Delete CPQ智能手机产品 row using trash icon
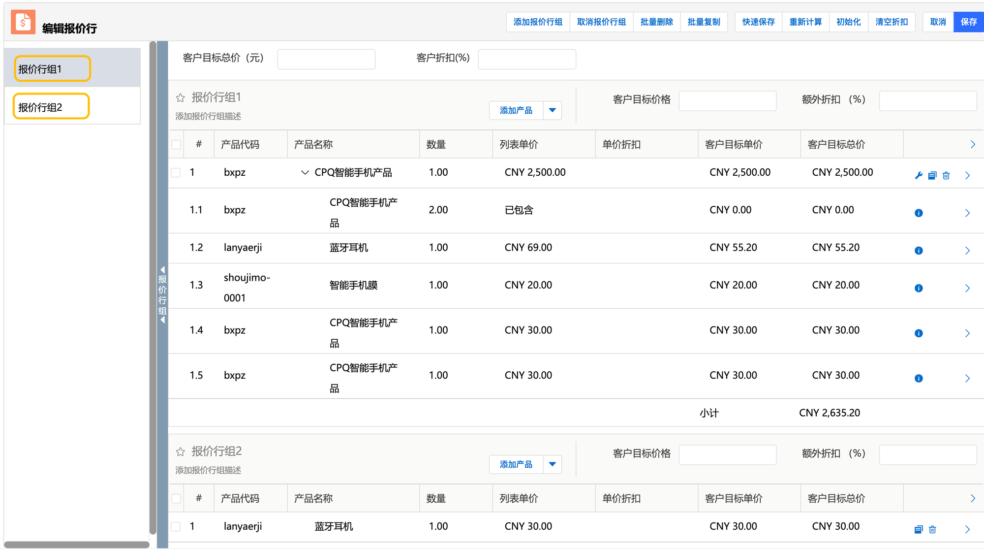Viewport: 984px width, 549px height. (946, 176)
